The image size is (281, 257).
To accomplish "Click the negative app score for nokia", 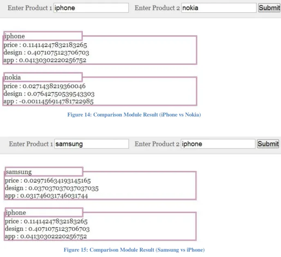I will pos(56,101).
